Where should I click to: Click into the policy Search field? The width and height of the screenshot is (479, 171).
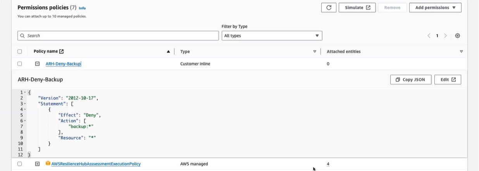(x=118, y=36)
